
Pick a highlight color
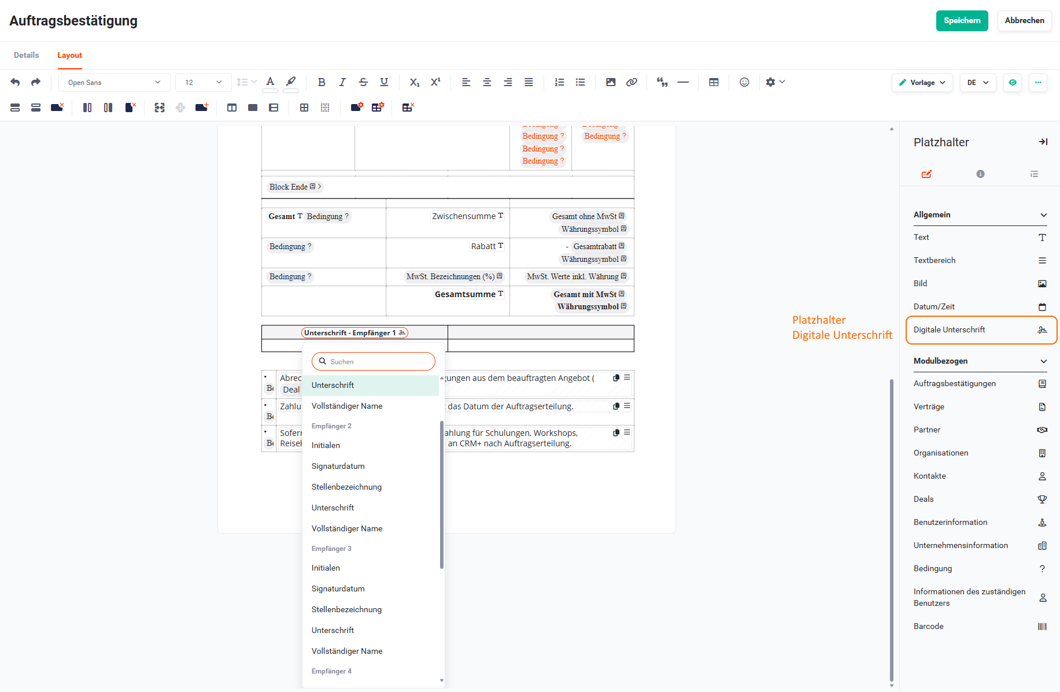tap(291, 83)
